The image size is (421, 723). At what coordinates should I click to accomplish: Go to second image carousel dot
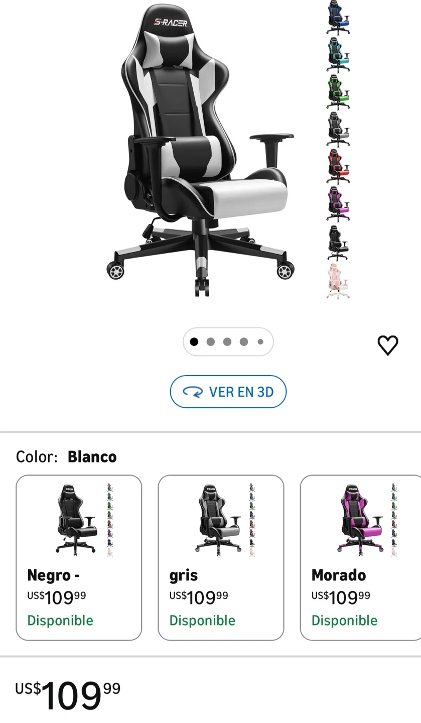(211, 342)
